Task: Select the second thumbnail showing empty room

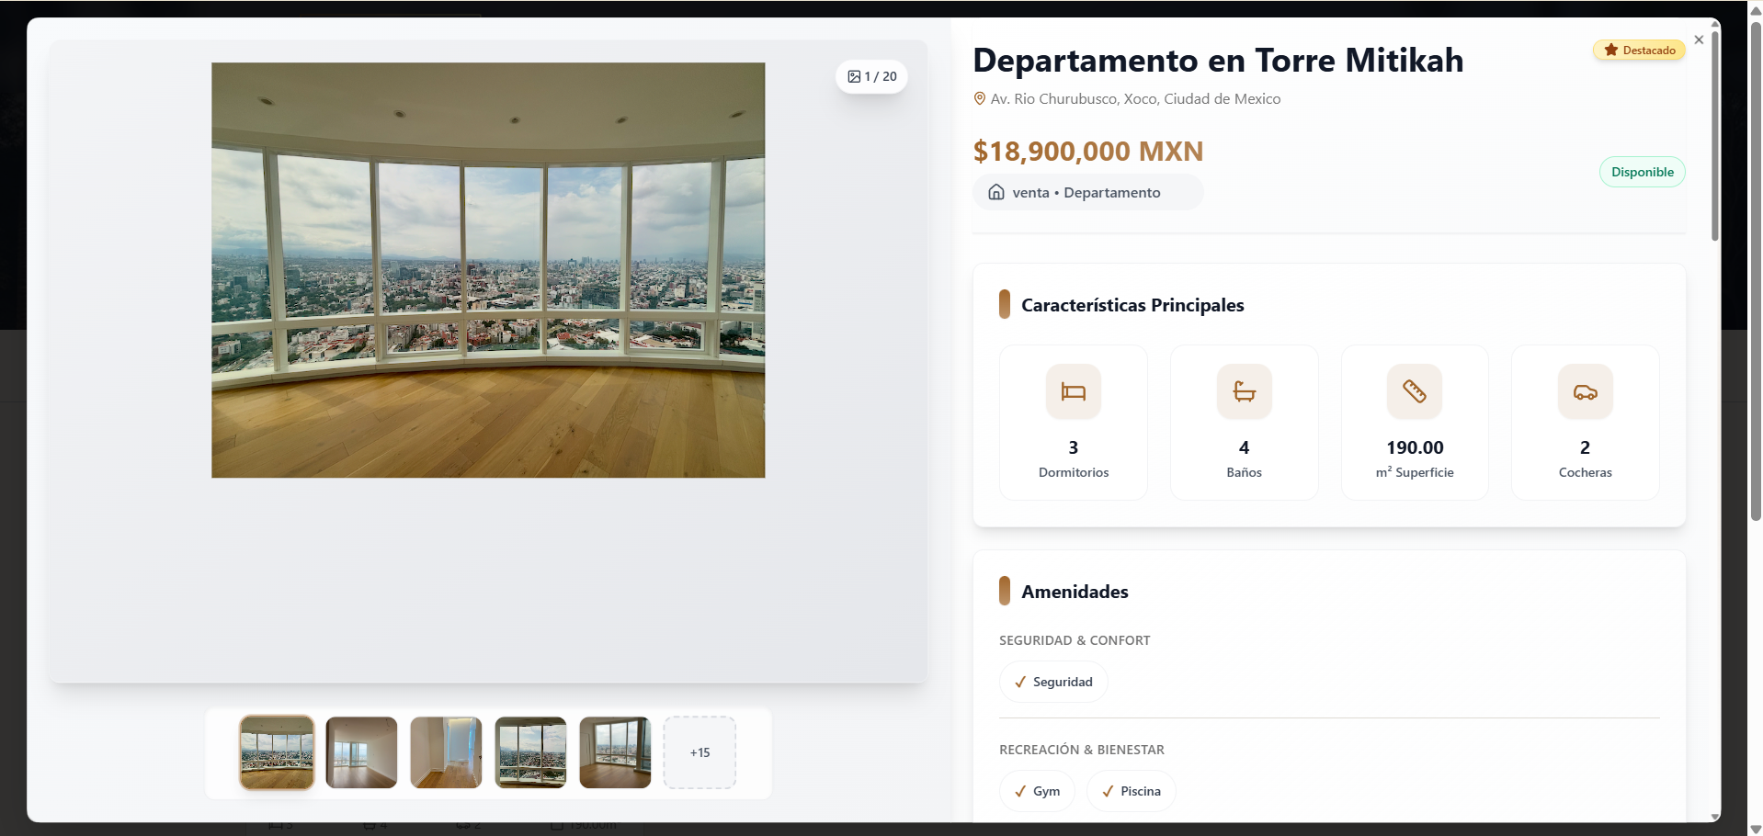Action: tap(361, 752)
